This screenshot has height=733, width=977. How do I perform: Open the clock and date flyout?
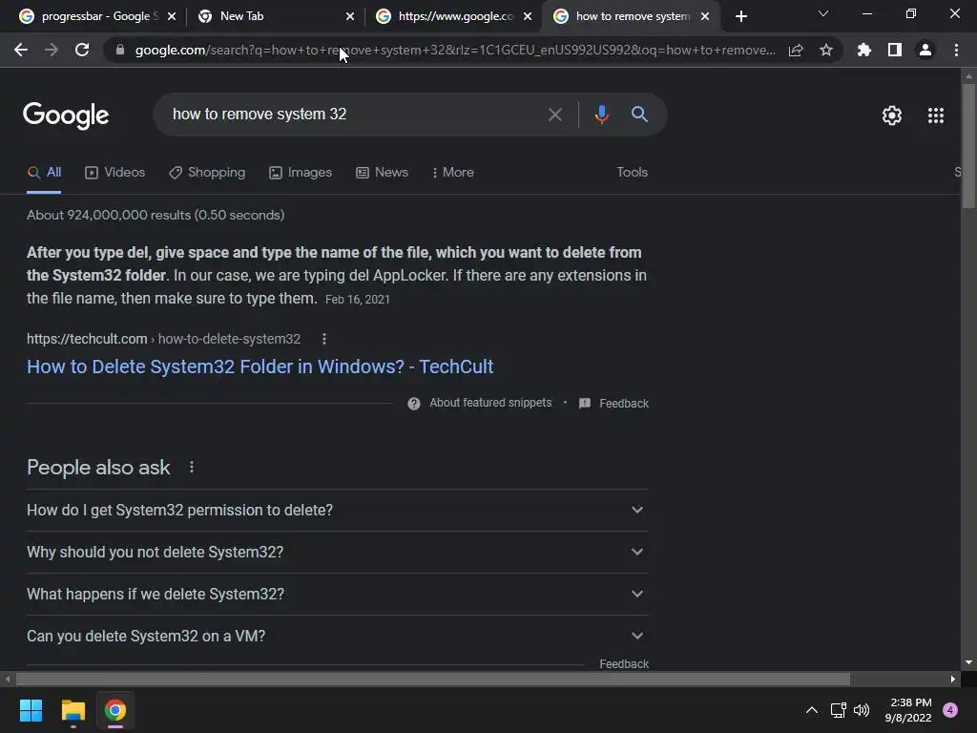[908, 710]
